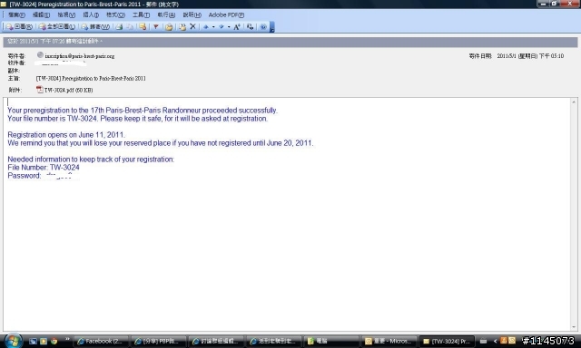The width and height of the screenshot is (581, 348).
Task: Switch to '[分享] PBP' IE taskbar window
Action: (x=158, y=341)
